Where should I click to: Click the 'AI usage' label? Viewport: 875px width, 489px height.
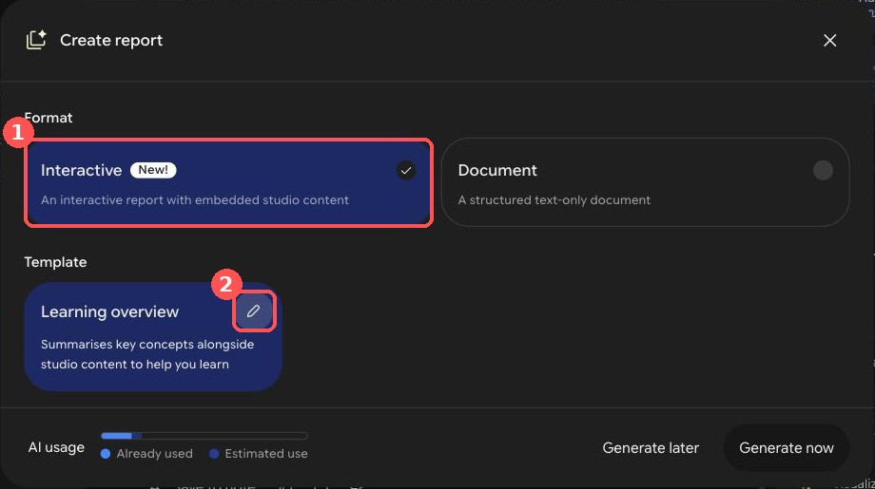click(56, 447)
